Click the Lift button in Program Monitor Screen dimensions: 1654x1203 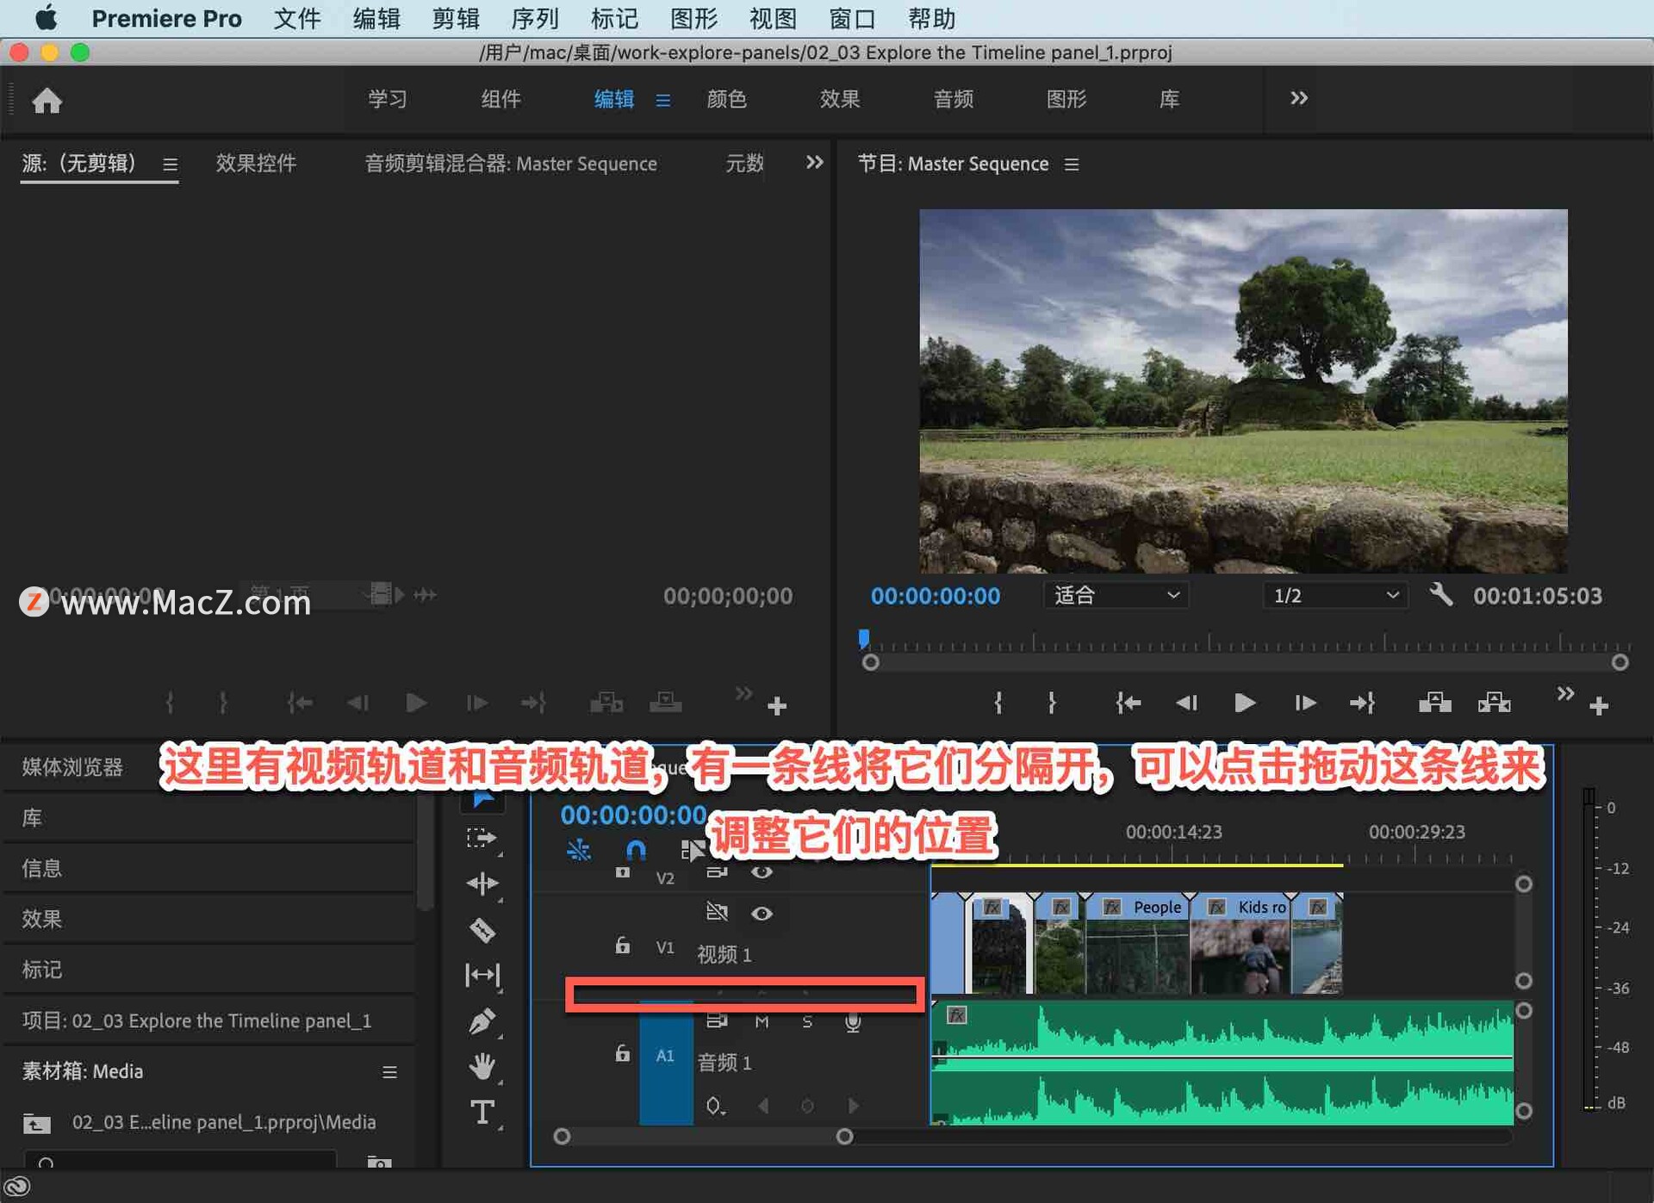coord(1434,704)
